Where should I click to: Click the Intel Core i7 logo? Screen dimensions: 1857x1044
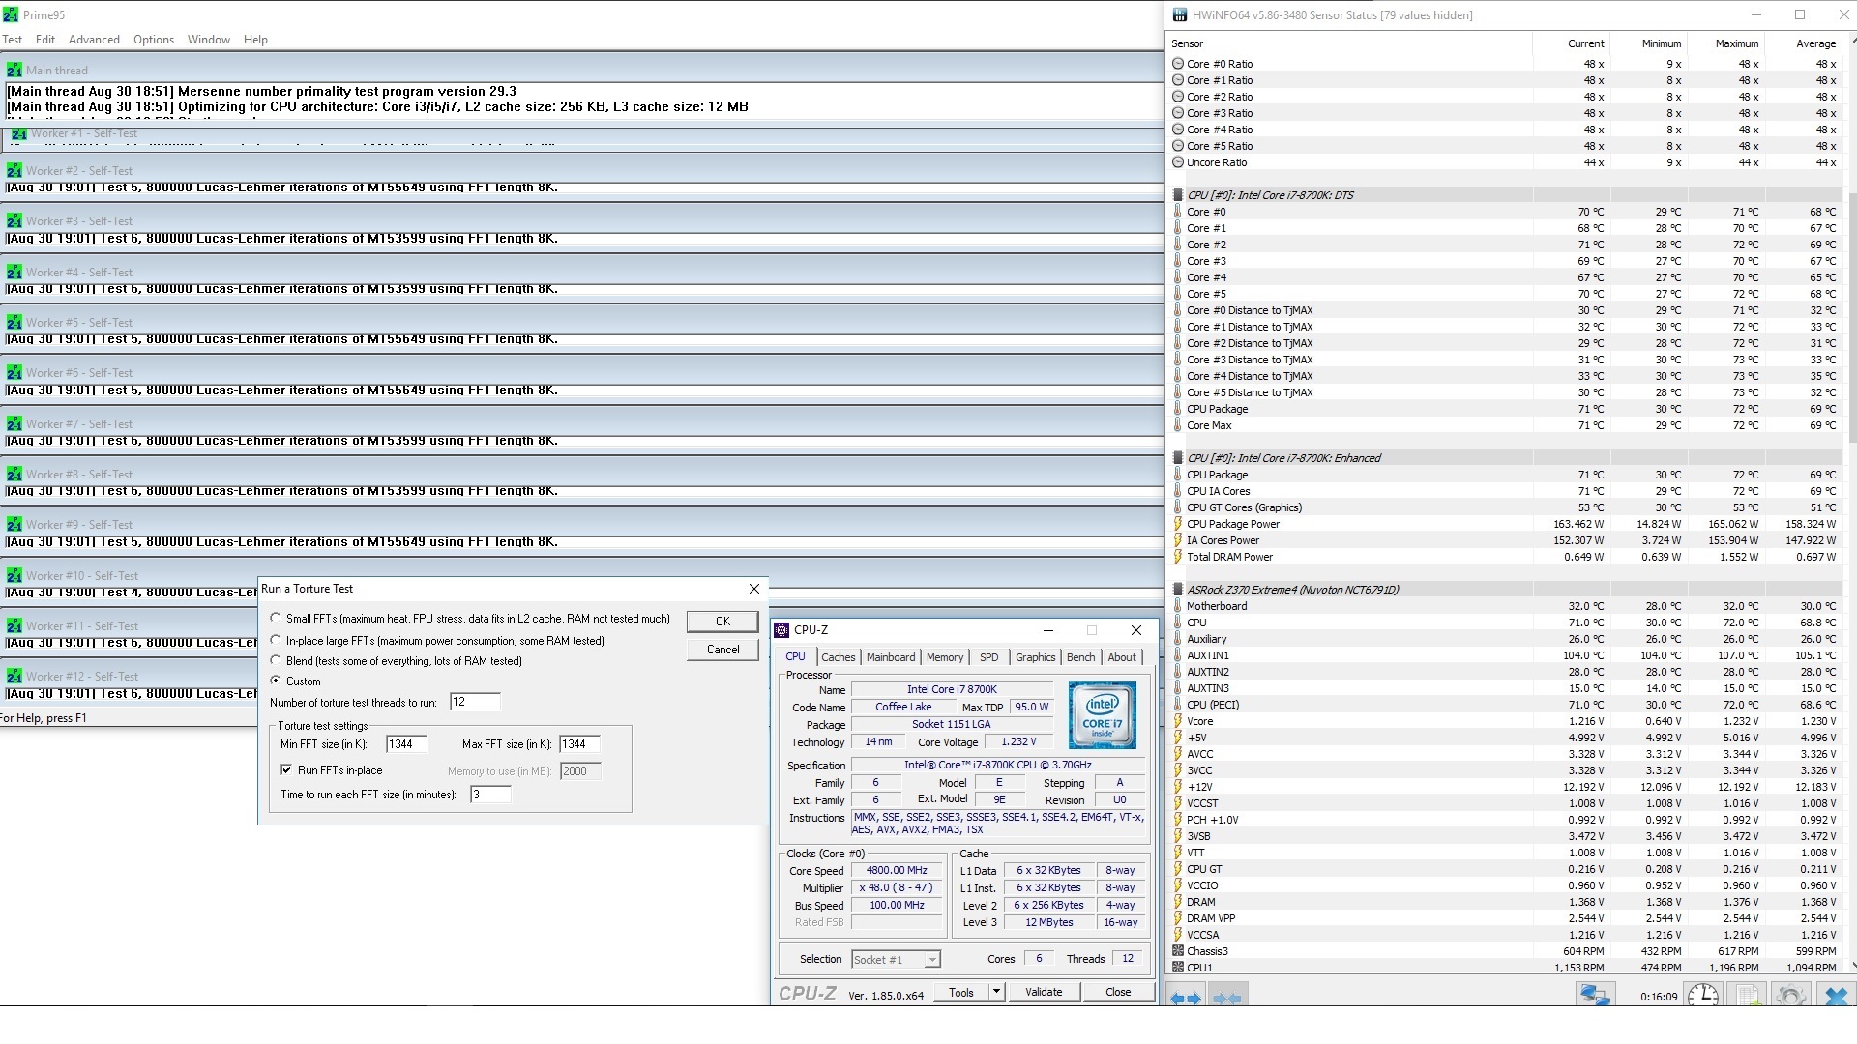[1102, 715]
